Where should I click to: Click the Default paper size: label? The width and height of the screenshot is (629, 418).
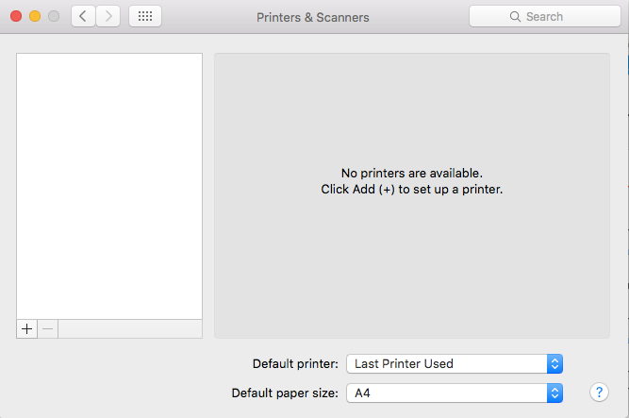[285, 393]
